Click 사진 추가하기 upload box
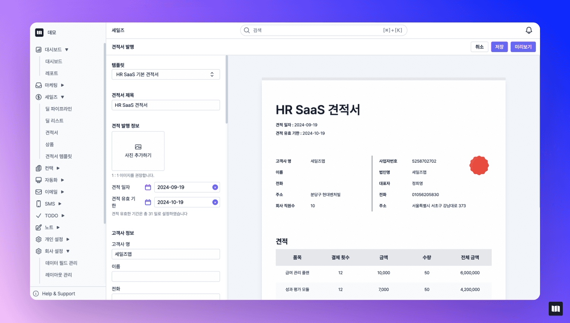570x323 pixels. (138, 151)
